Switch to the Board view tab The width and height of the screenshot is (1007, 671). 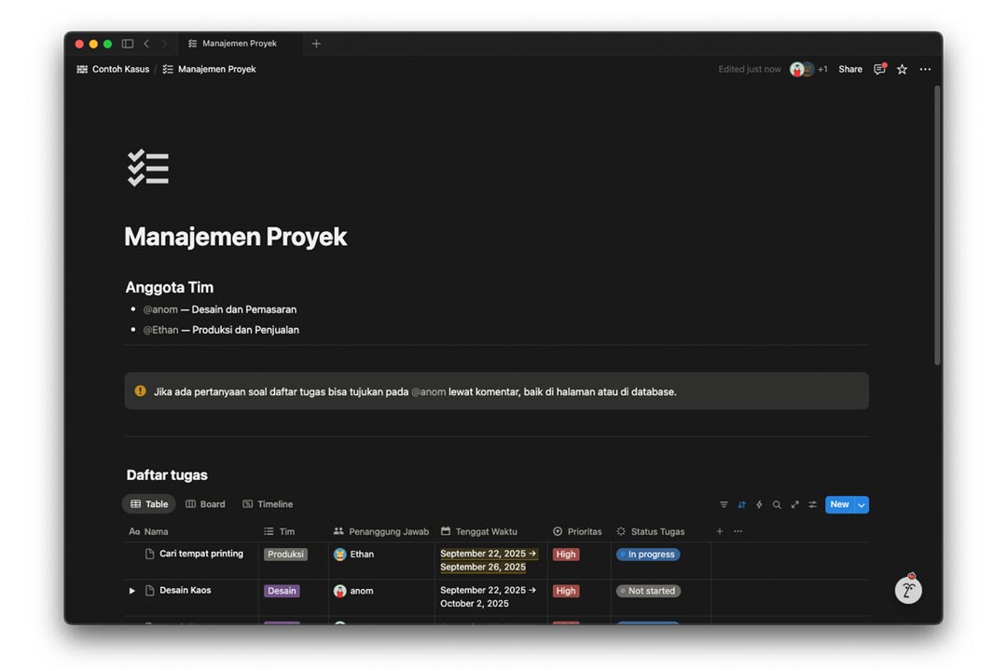tap(205, 504)
